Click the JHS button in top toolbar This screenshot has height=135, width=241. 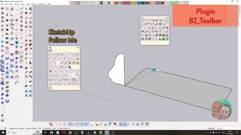pyautogui.click(x=186, y=3)
